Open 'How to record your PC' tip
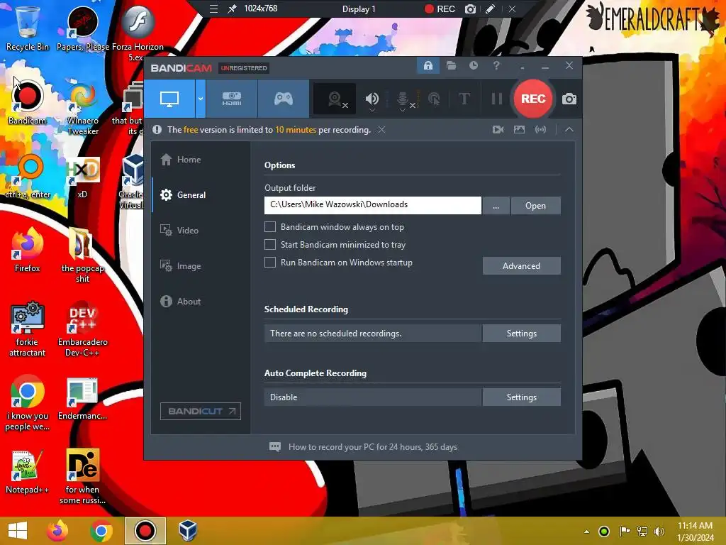This screenshot has height=545, width=726. (364, 447)
